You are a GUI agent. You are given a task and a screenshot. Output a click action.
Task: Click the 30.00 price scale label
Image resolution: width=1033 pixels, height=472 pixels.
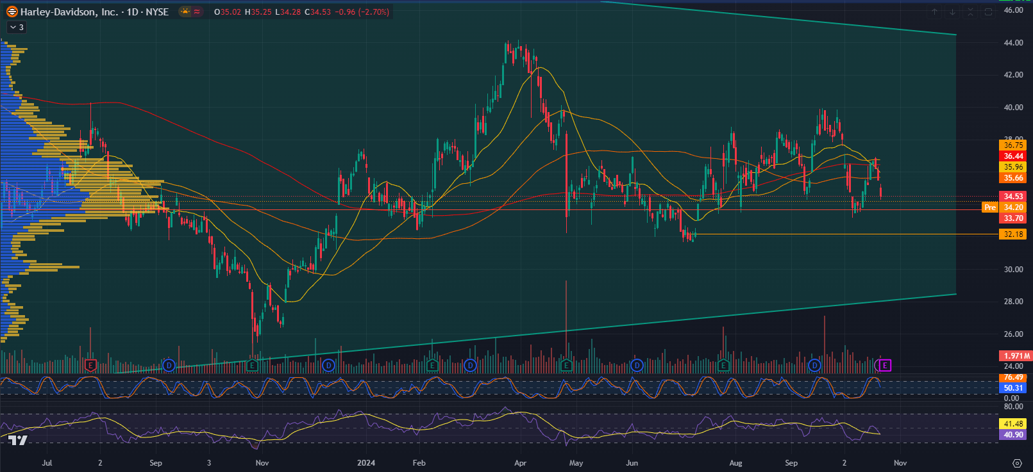[1014, 270]
